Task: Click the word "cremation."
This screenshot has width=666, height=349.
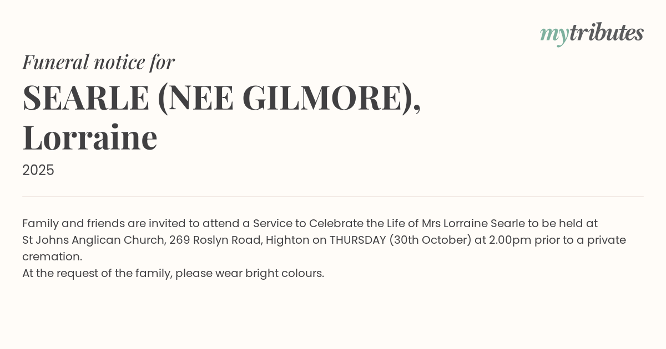Action: pos(52,256)
